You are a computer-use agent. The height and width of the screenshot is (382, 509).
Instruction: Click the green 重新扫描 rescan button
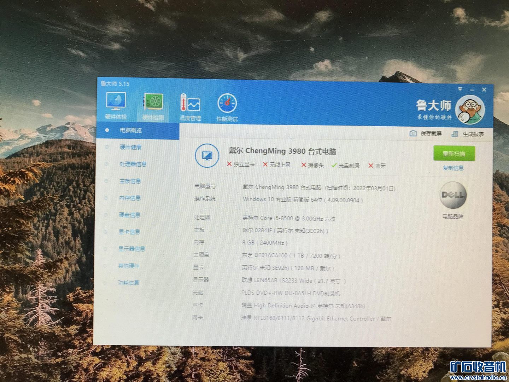click(454, 154)
